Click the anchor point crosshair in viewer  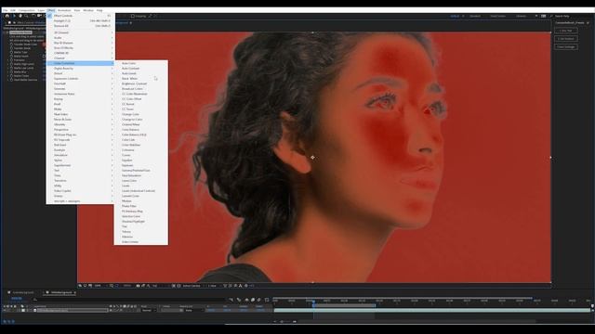point(312,157)
